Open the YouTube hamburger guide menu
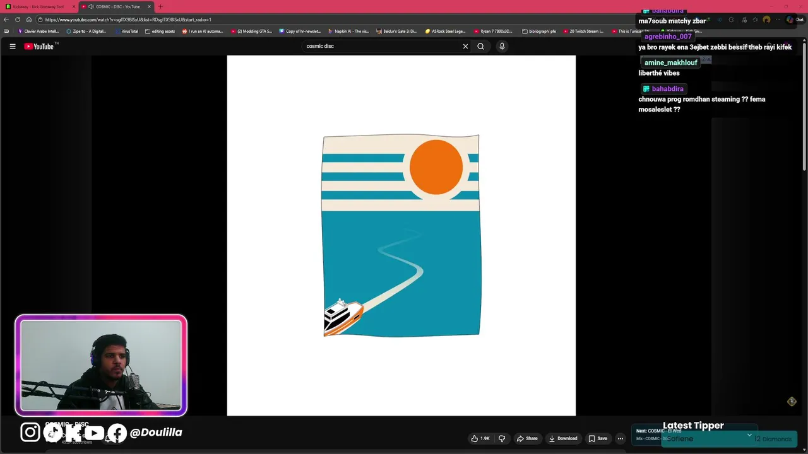 [12, 46]
